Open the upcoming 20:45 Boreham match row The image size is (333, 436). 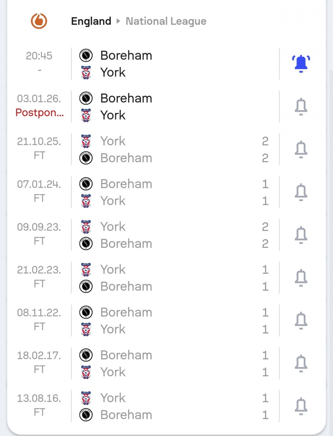coord(173,64)
